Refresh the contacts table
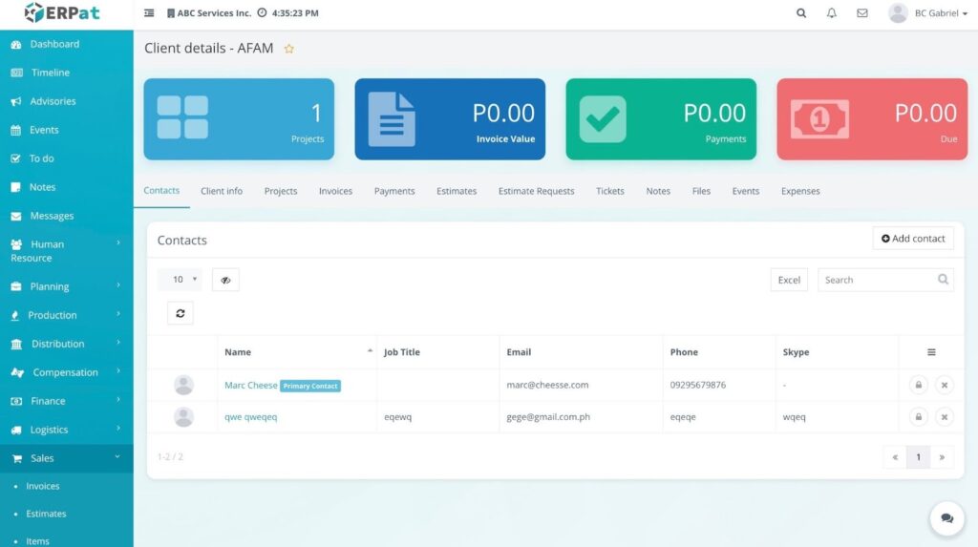Viewport: 978px width, 547px height. click(180, 313)
